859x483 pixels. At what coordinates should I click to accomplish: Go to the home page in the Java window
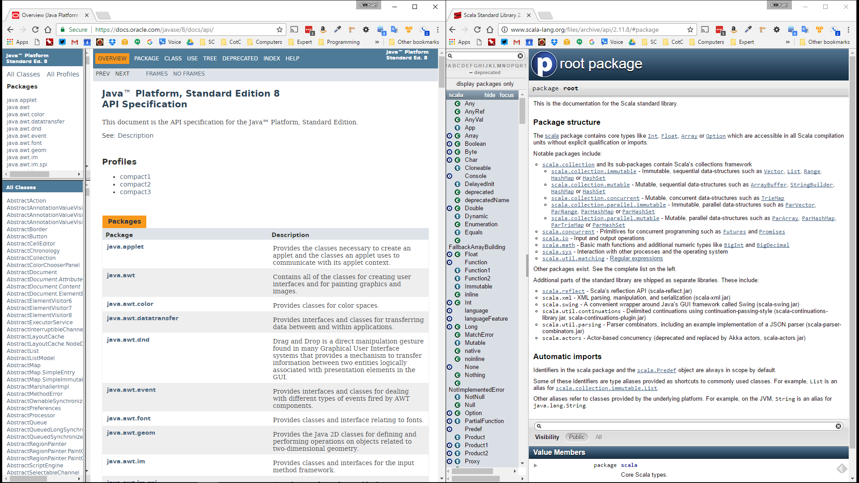pyautogui.click(x=48, y=30)
